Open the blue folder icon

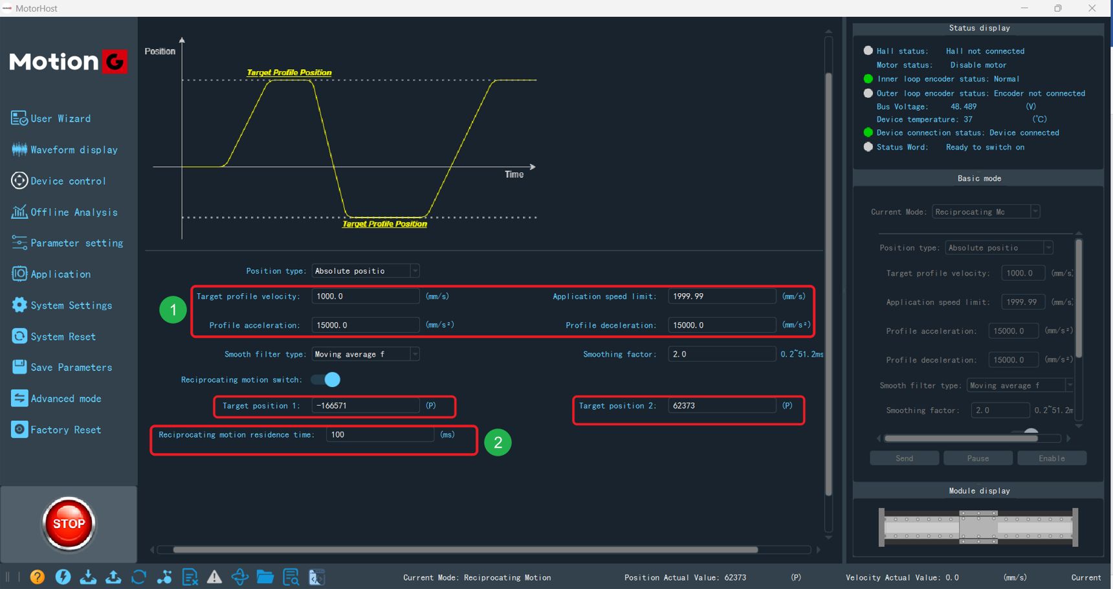(x=265, y=577)
